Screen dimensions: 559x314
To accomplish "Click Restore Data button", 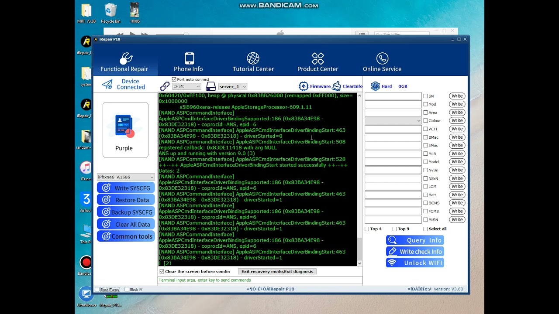I will [126, 200].
